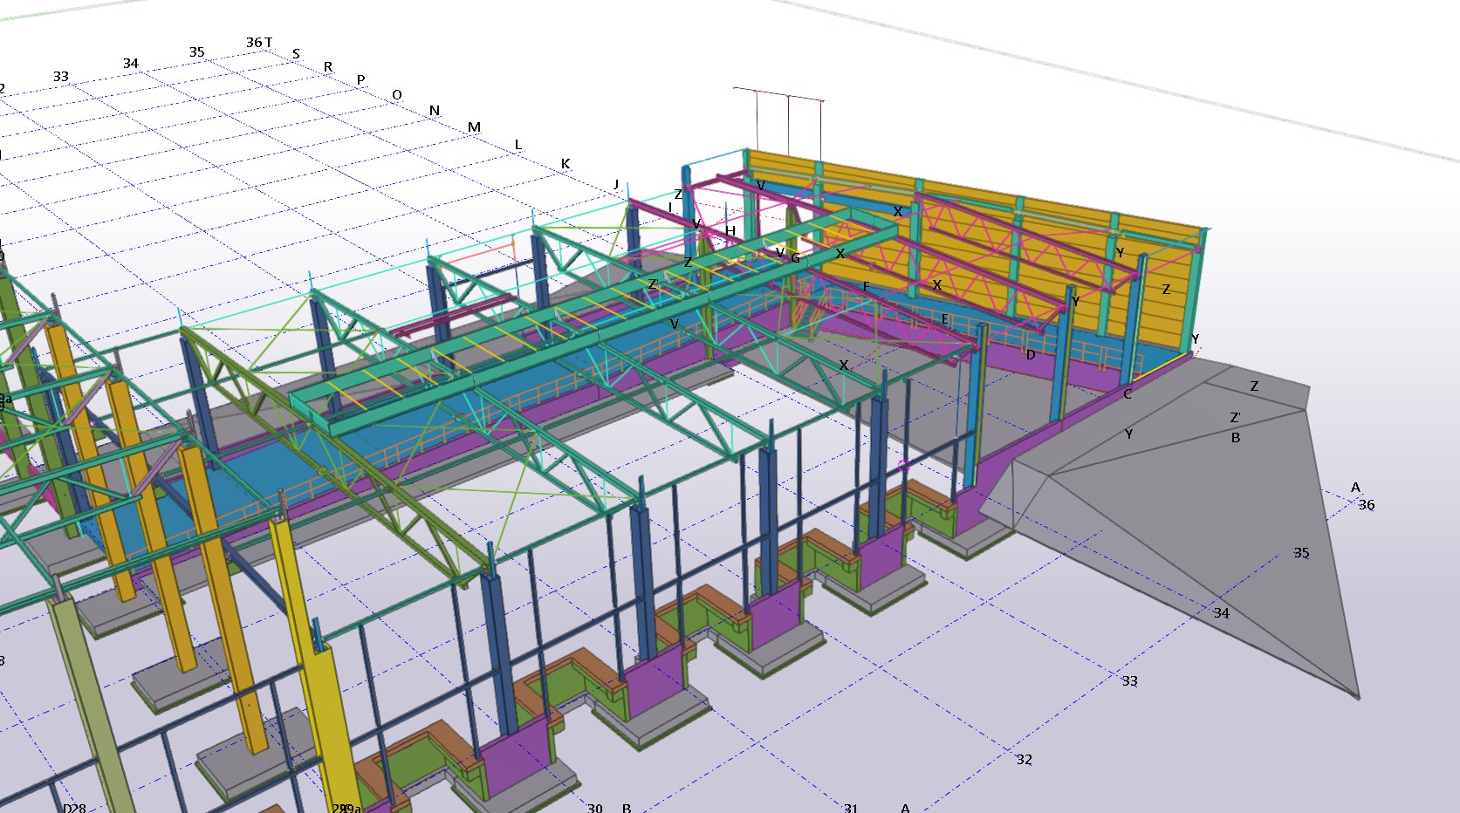Screen dimensions: 1460x813
Task: Select grid axis label M
Action: 474,127
